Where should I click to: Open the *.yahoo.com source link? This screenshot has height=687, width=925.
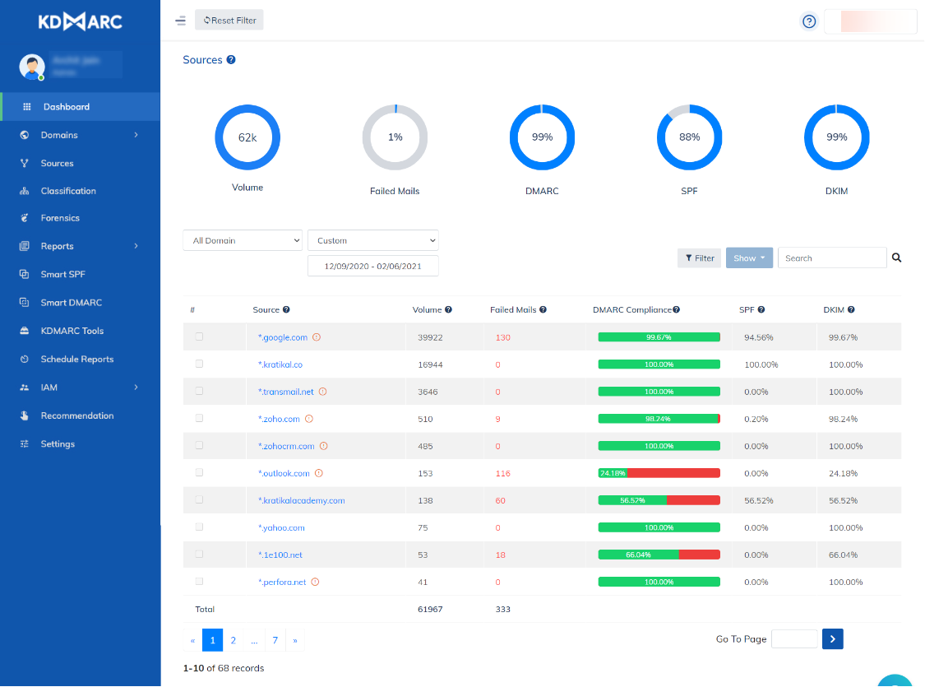(x=281, y=527)
